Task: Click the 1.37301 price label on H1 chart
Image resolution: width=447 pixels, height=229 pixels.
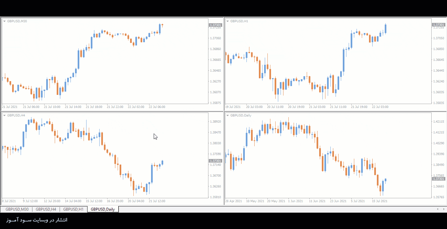Action: (438, 25)
